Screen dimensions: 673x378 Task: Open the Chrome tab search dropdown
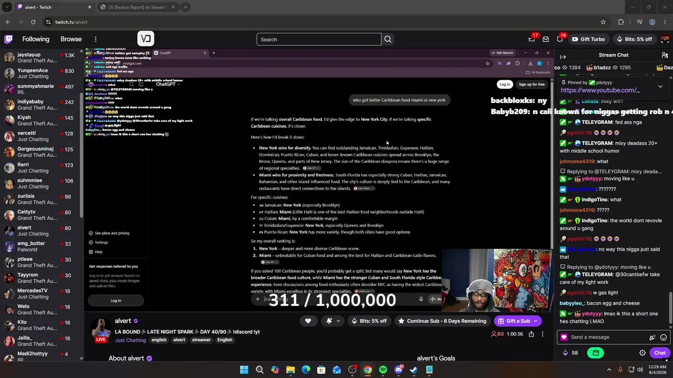(x=7, y=7)
